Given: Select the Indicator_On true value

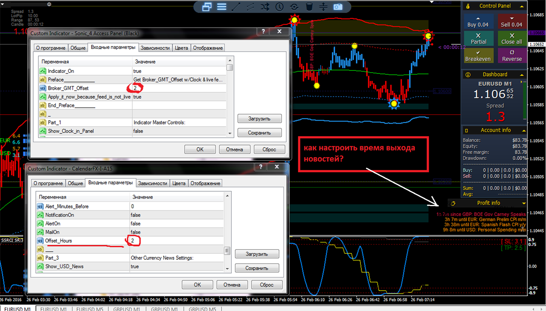Looking at the screenshot, I should tap(179, 71).
